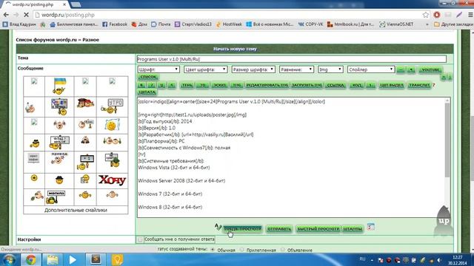
Task: Click the "Редактировать IMG" button
Action: (267, 86)
